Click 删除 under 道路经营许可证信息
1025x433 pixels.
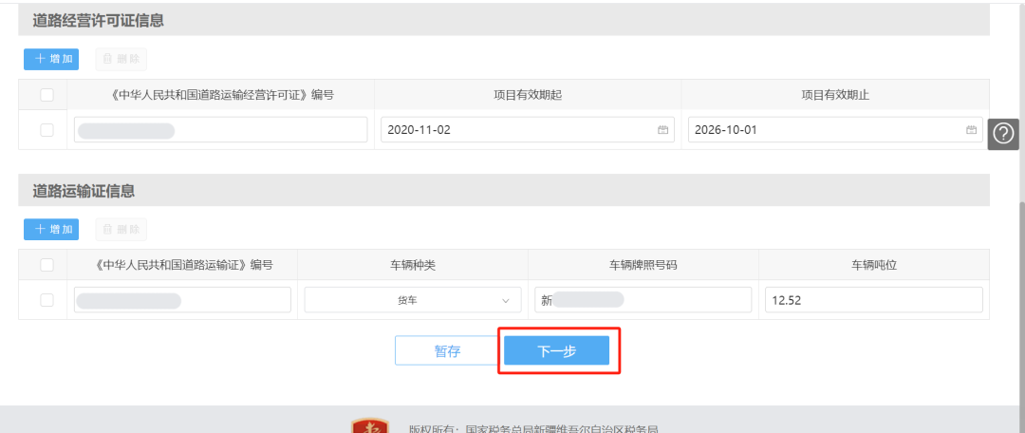(121, 59)
